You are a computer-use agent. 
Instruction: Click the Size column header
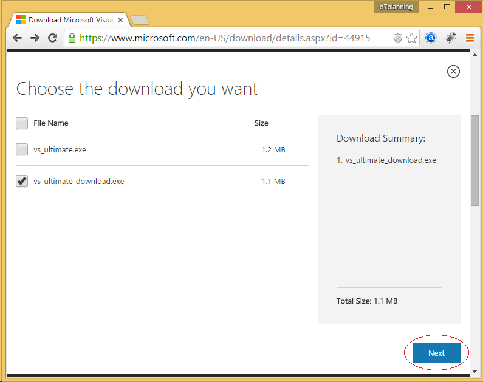(261, 123)
